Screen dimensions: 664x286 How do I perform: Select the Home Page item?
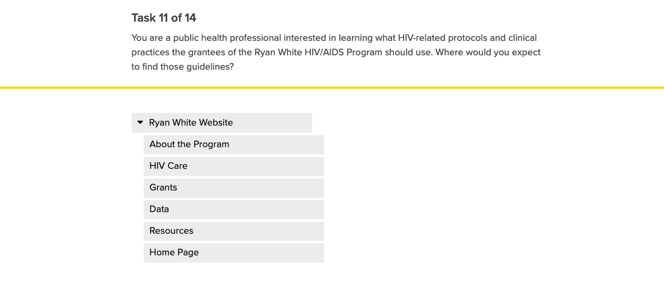(174, 252)
